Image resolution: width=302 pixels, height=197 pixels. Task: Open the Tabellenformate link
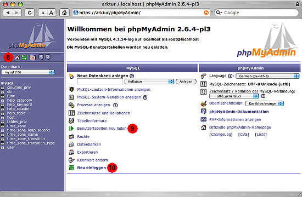[92, 121]
